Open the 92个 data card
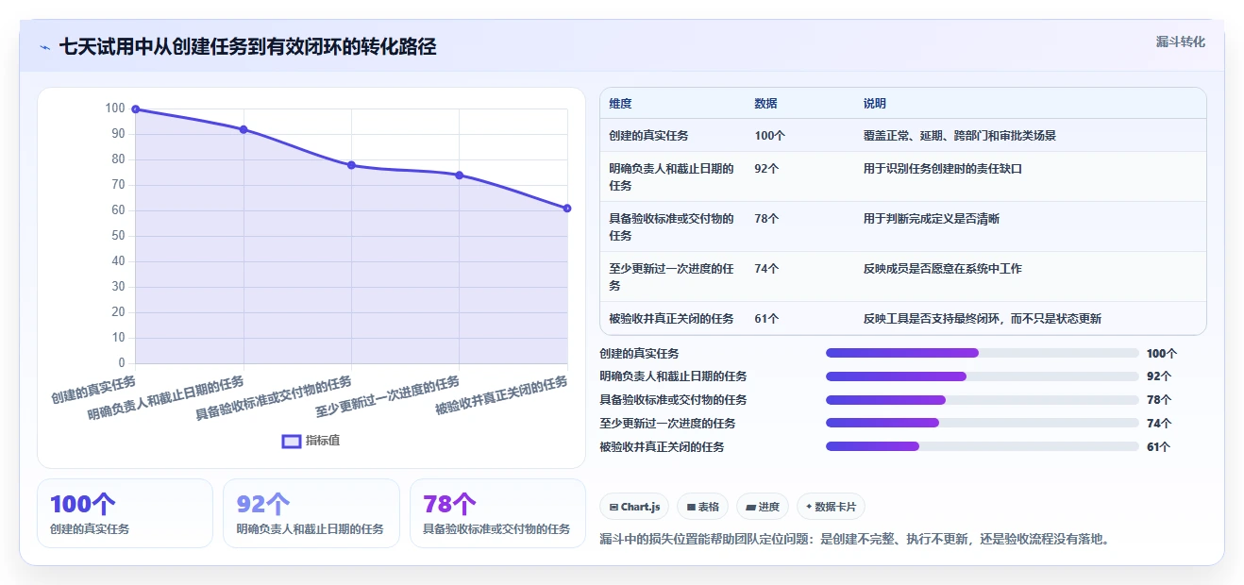Viewport: 1244px width, 585px height. [311, 513]
